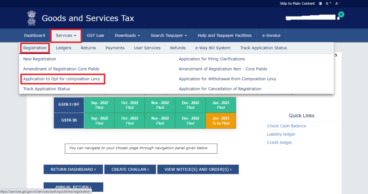Choose New Registration option

click(x=40, y=59)
